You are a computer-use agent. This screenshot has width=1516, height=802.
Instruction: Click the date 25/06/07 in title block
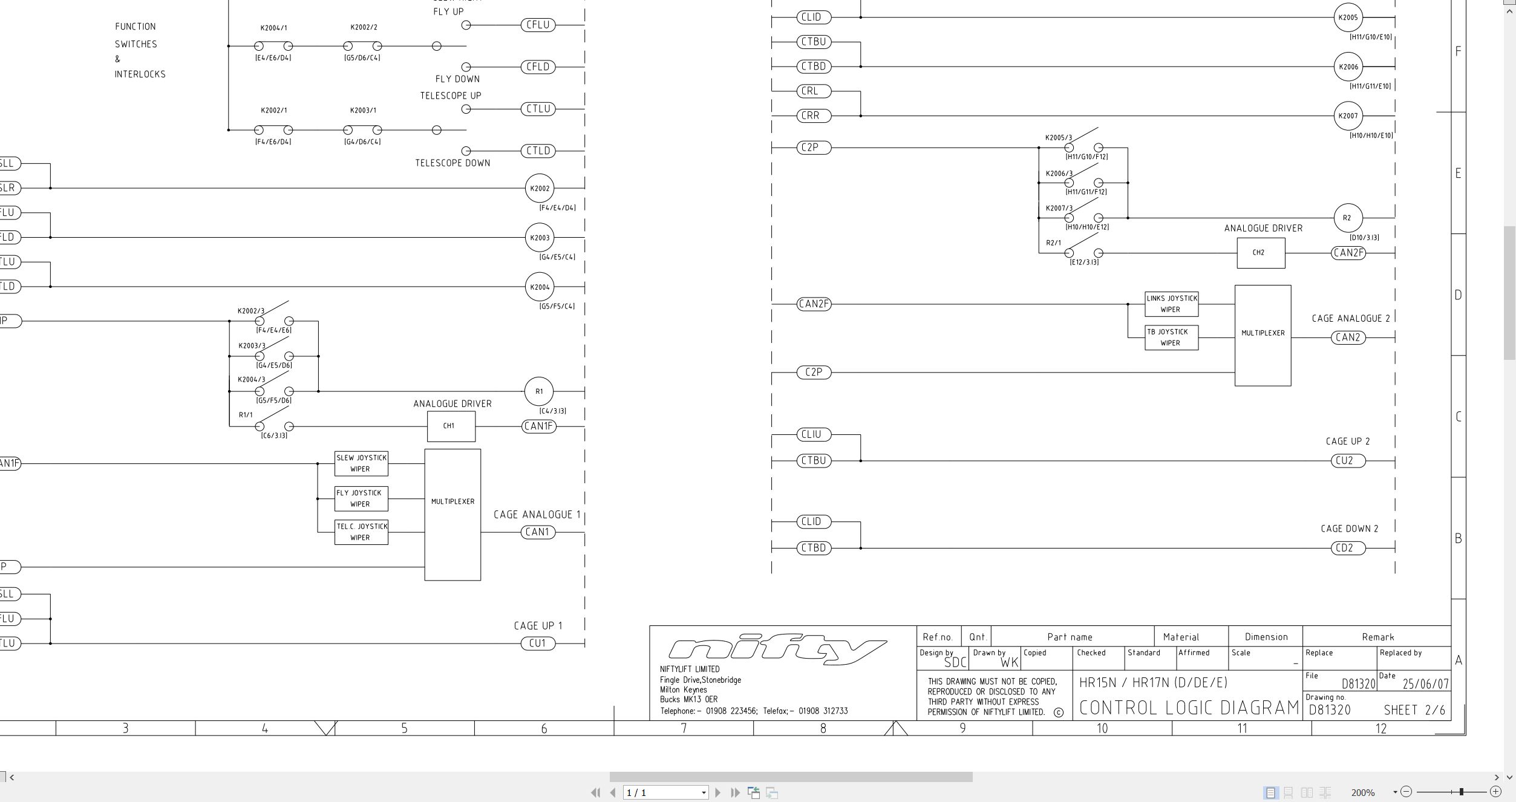pos(1426,684)
